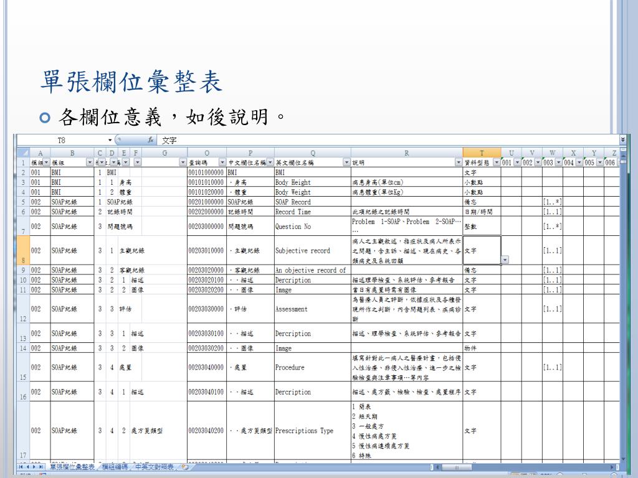Image resolution: width=638 pixels, height=478 pixels.
Task: Click cell with Subjective record
Action: tap(313, 250)
